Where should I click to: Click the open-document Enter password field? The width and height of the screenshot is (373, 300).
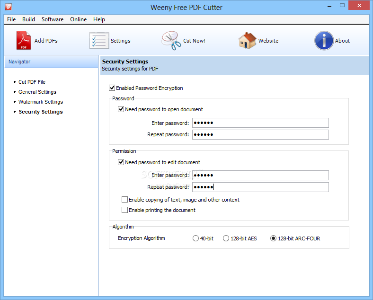click(x=260, y=123)
